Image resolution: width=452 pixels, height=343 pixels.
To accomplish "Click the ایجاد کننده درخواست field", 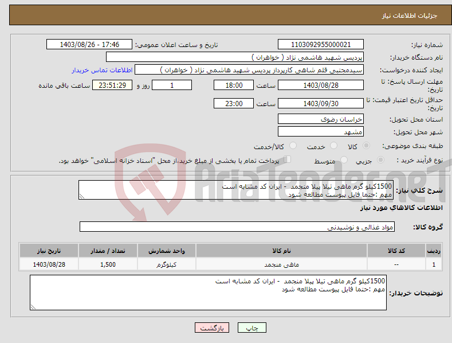I will [249, 70].
